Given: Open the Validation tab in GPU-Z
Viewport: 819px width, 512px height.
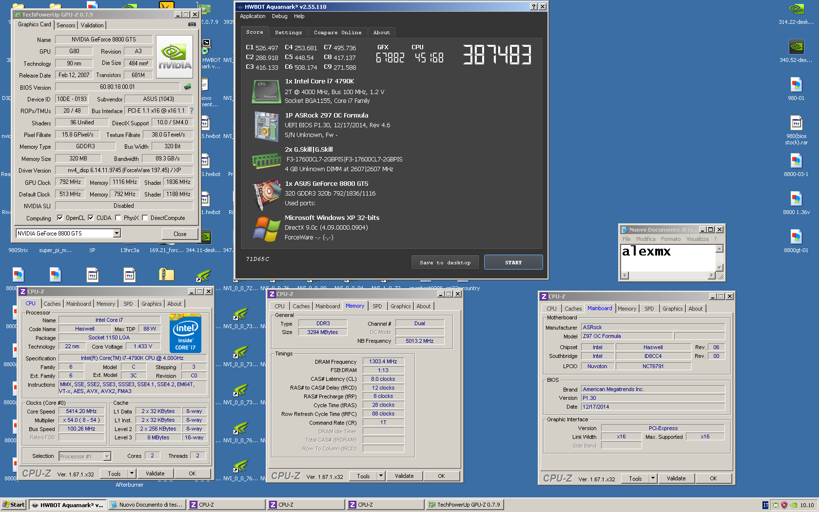Looking at the screenshot, I should point(92,25).
